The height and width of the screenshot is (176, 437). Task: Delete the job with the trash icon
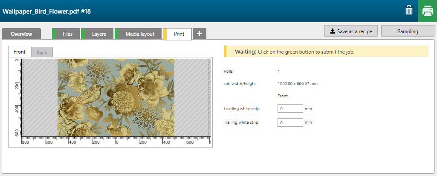[408, 11]
